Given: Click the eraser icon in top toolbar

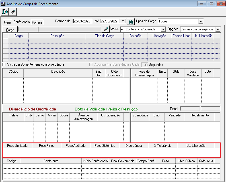Looking at the screenshot, I should click(13, 12).
